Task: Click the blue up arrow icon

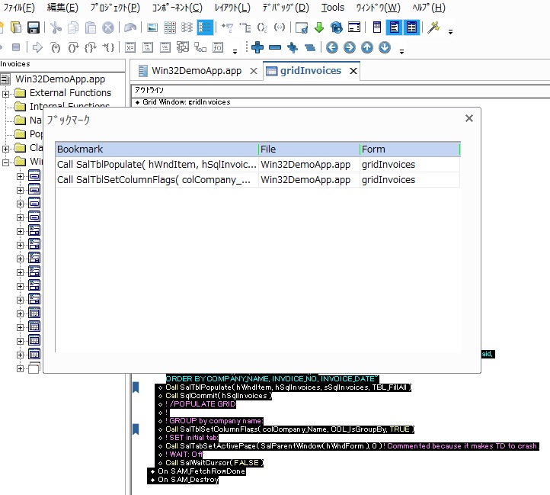Action: click(x=367, y=47)
